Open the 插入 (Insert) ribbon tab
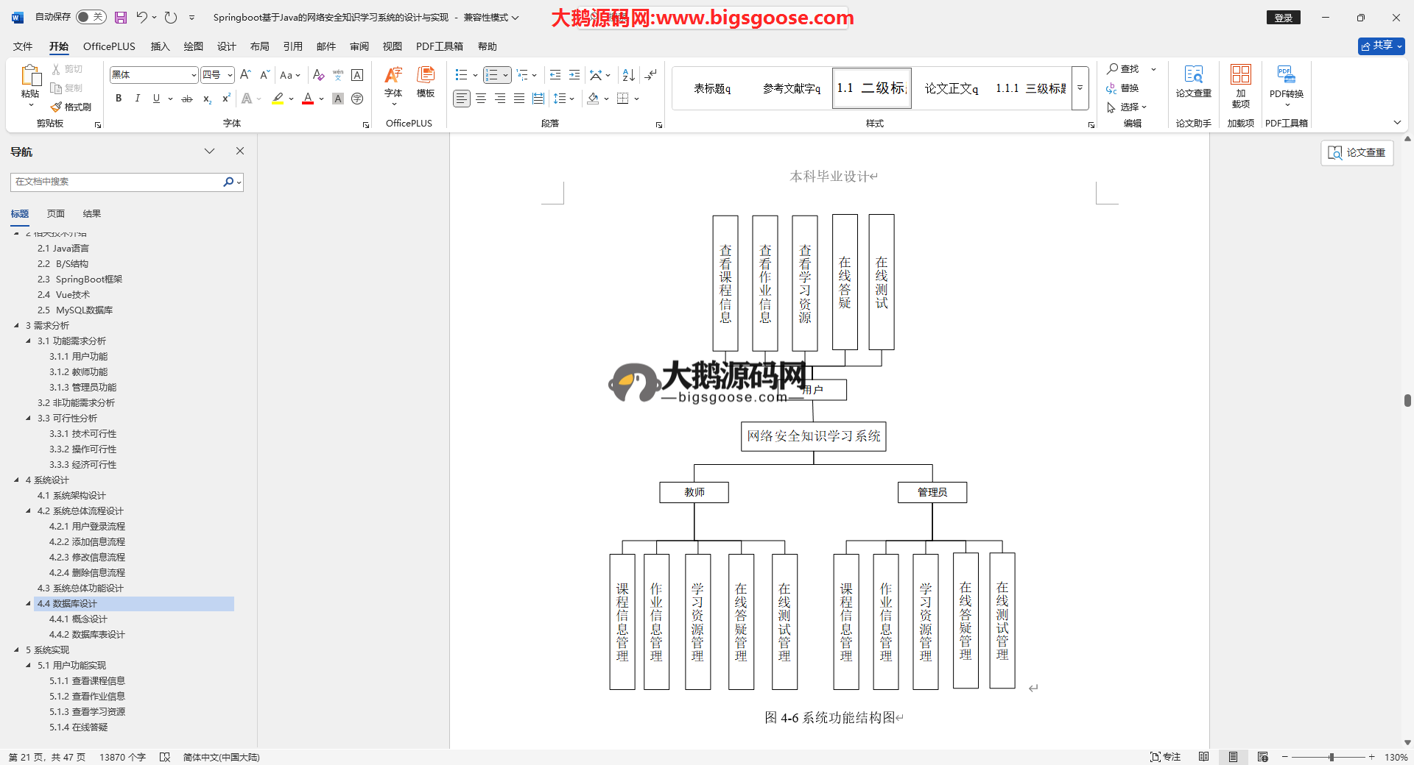 coord(160,46)
